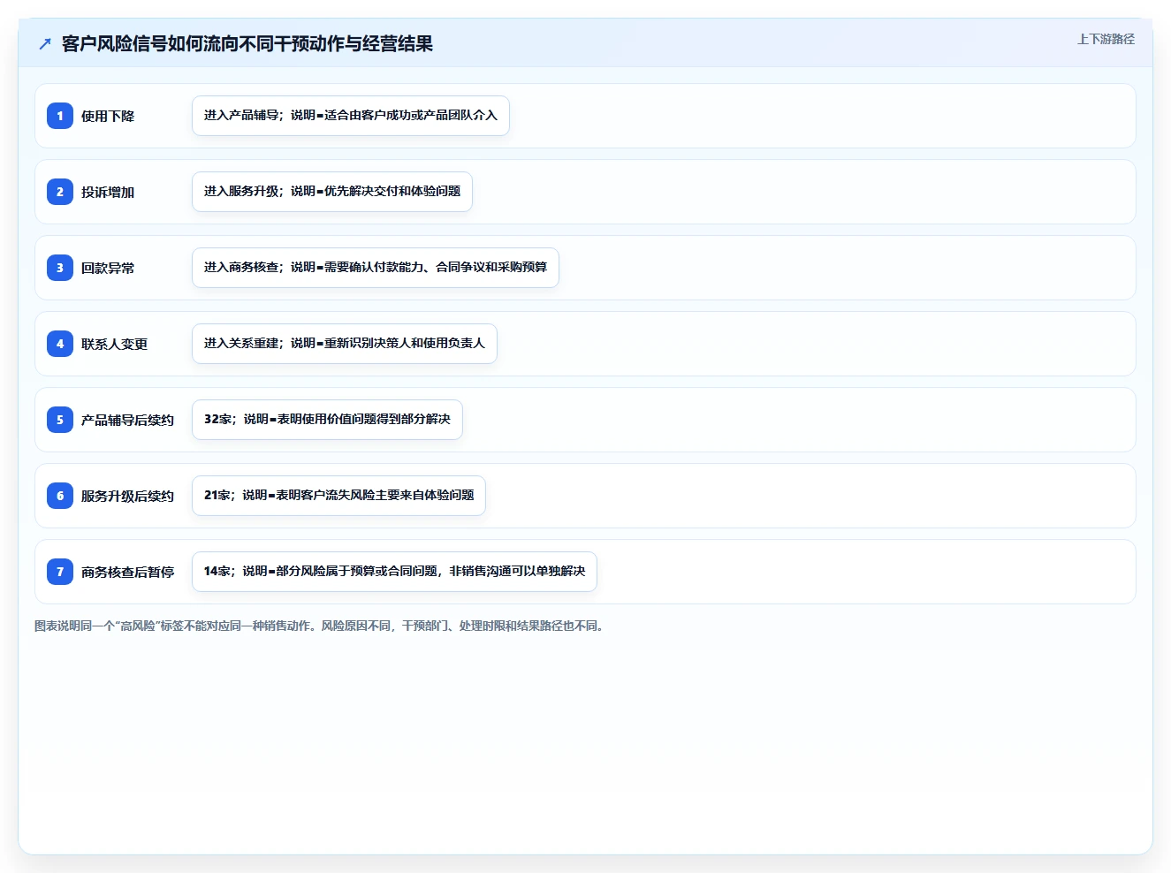Open the 进入服务升级 description box
This screenshot has height=873, width=1171.
[332, 192]
